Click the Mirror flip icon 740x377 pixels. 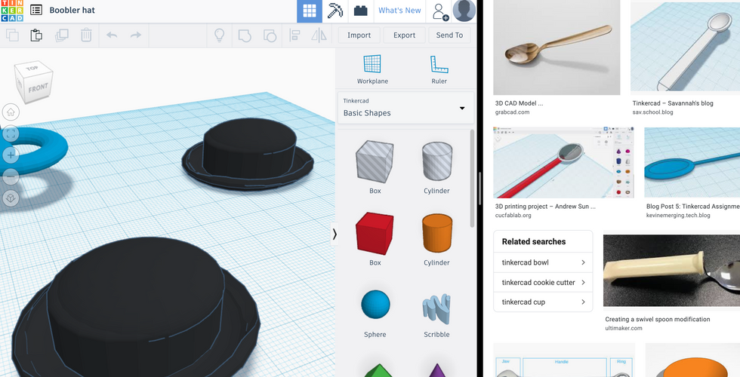(x=319, y=35)
